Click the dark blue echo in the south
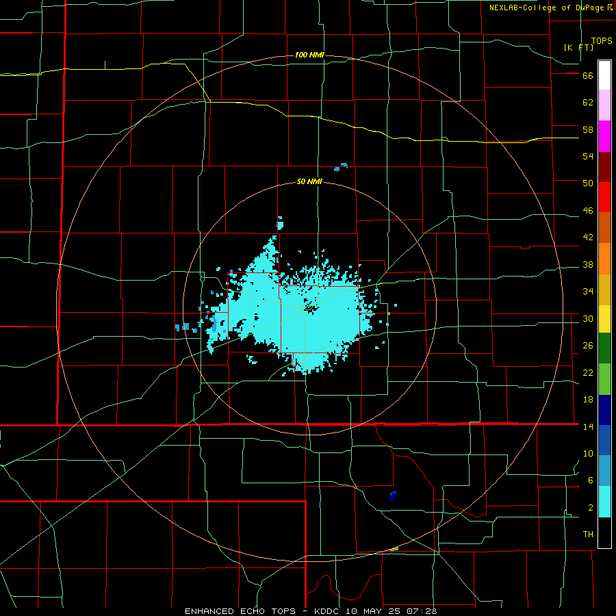The height and width of the screenshot is (616, 616). coord(392,496)
